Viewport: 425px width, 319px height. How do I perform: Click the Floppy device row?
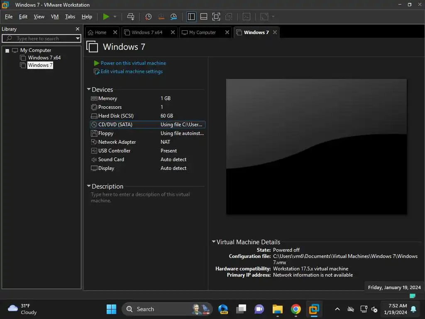(x=147, y=133)
